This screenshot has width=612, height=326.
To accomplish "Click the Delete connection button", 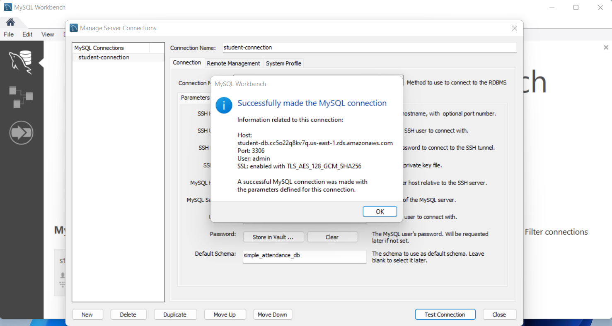I will (x=128, y=314).
